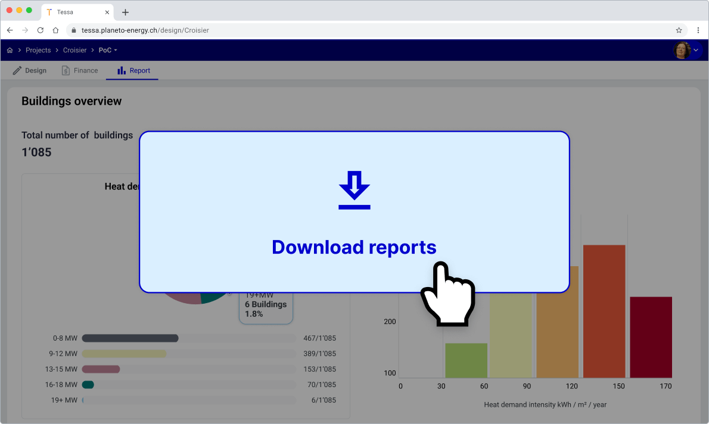Click the site security padlock icon
Image resolution: width=709 pixels, height=424 pixels.
tap(73, 30)
